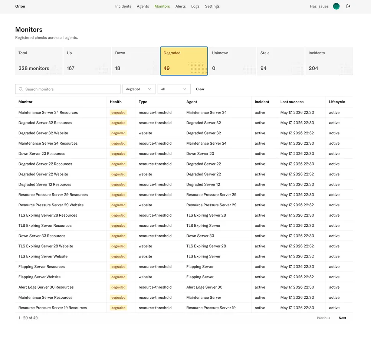Open monitor "Flapping Server Website"

tap(40, 277)
